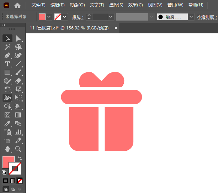The width and height of the screenshot is (218, 193).
Task: Activate the Type tool
Action: (x=7, y=64)
